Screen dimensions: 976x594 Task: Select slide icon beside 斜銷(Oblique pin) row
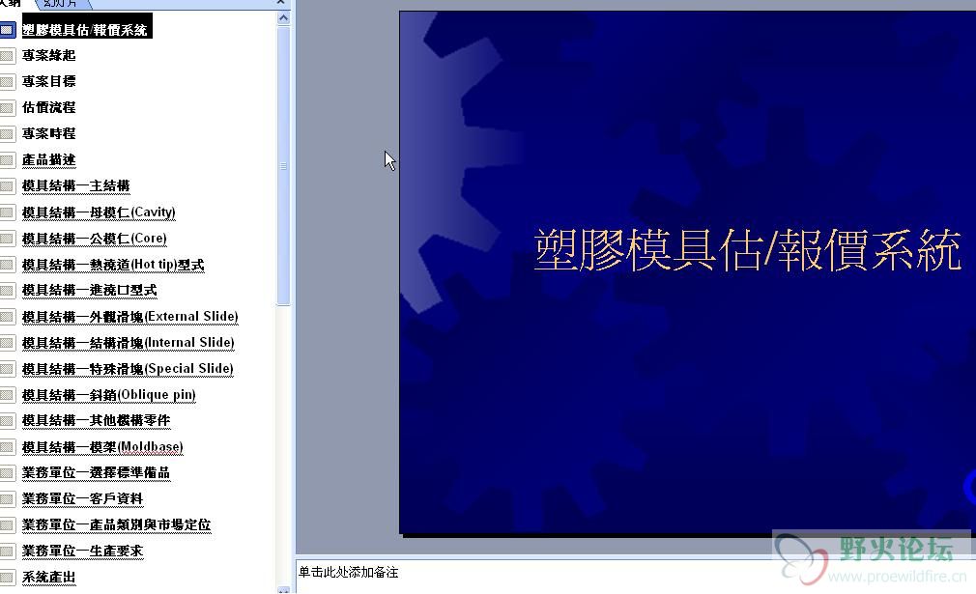7,395
